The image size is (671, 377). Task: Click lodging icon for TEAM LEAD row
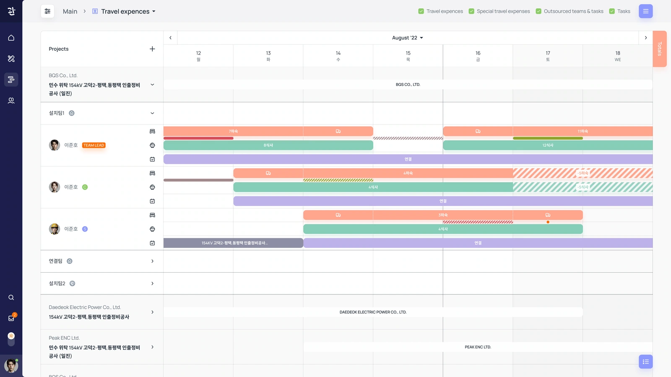coord(152,132)
